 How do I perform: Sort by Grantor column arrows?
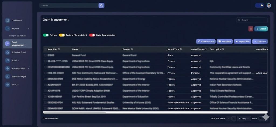[x=132, y=49]
